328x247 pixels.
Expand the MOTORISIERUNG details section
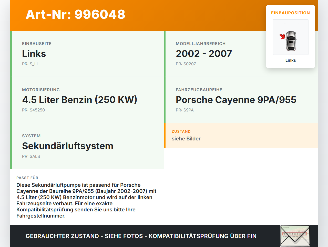(x=80, y=100)
